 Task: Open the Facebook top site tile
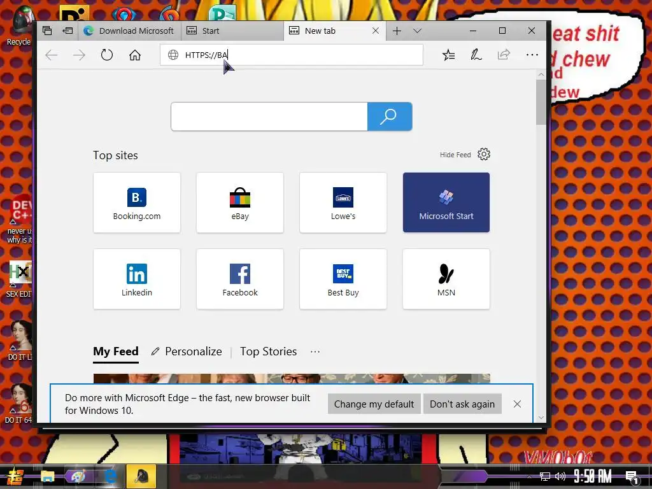click(x=240, y=279)
